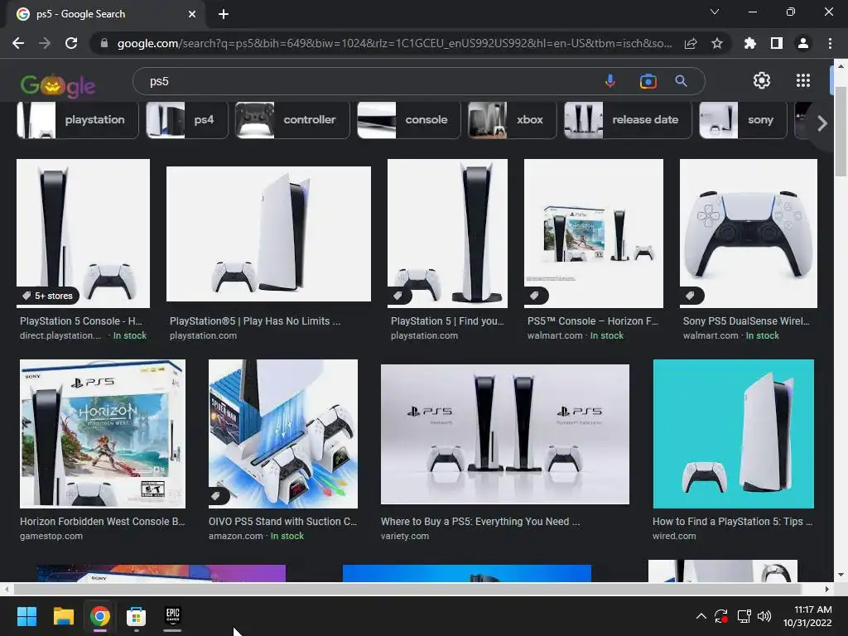Close the ps5 - Google Search tab
Screen dimensions: 848x636
tap(192, 14)
